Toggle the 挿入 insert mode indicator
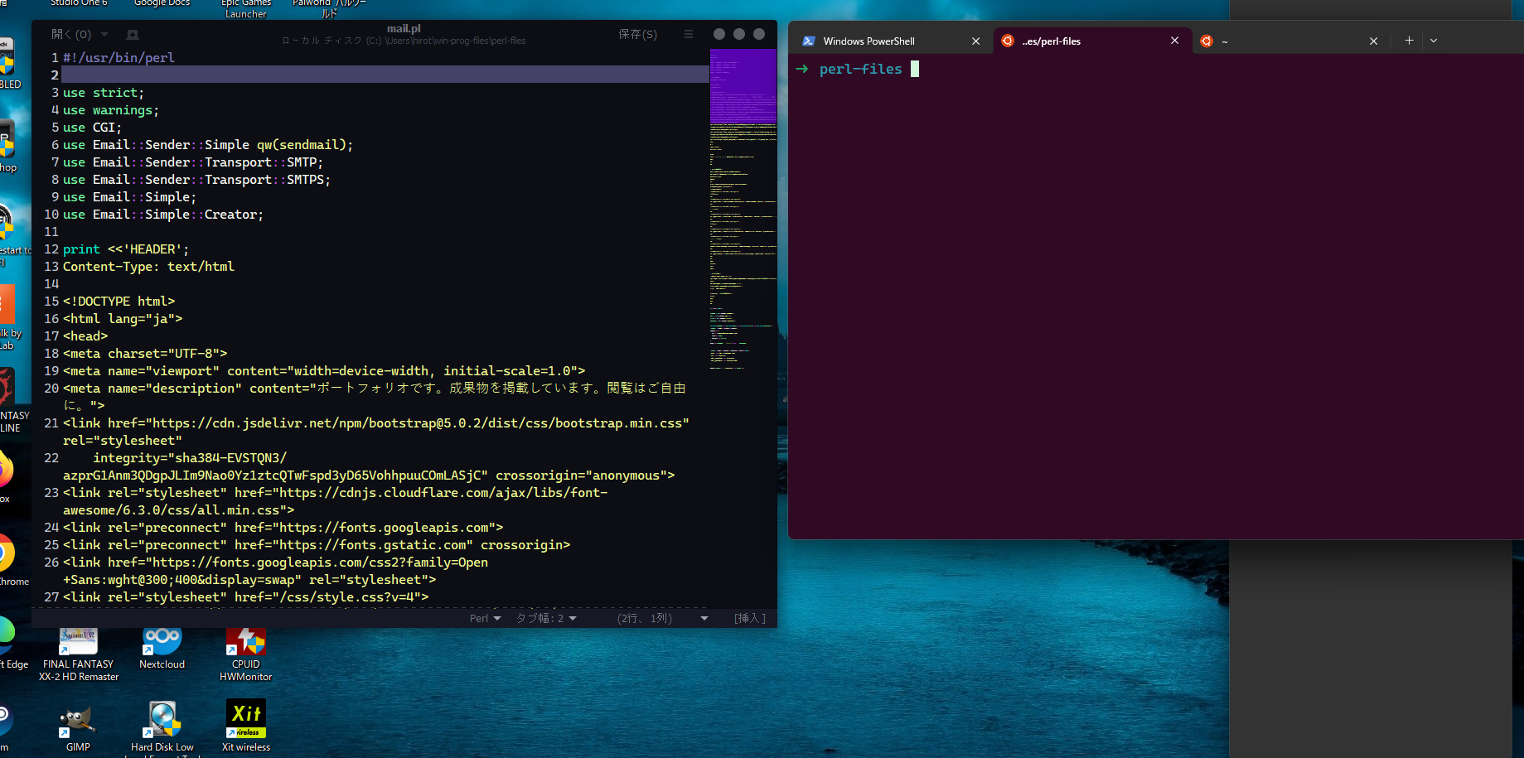This screenshot has height=758, width=1524. coord(749,618)
